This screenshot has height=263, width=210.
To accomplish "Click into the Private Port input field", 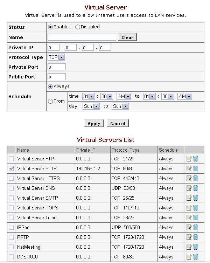I will pos(57,67).
